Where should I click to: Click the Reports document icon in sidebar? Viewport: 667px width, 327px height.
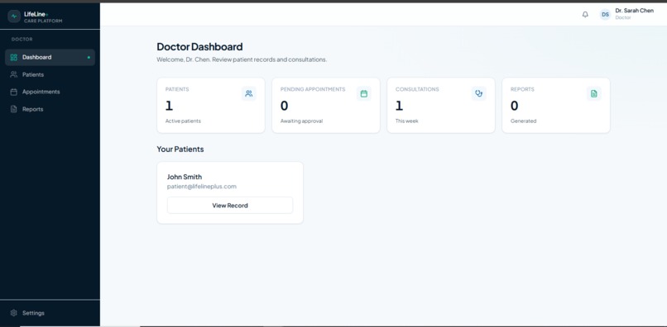point(13,109)
